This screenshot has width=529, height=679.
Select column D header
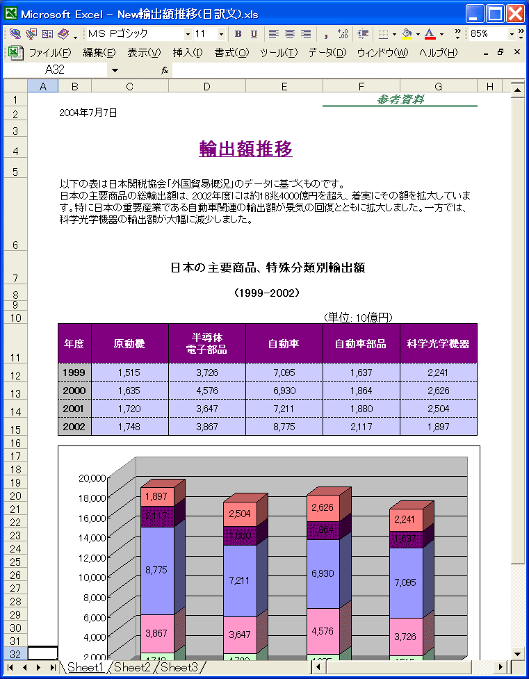coord(207,87)
